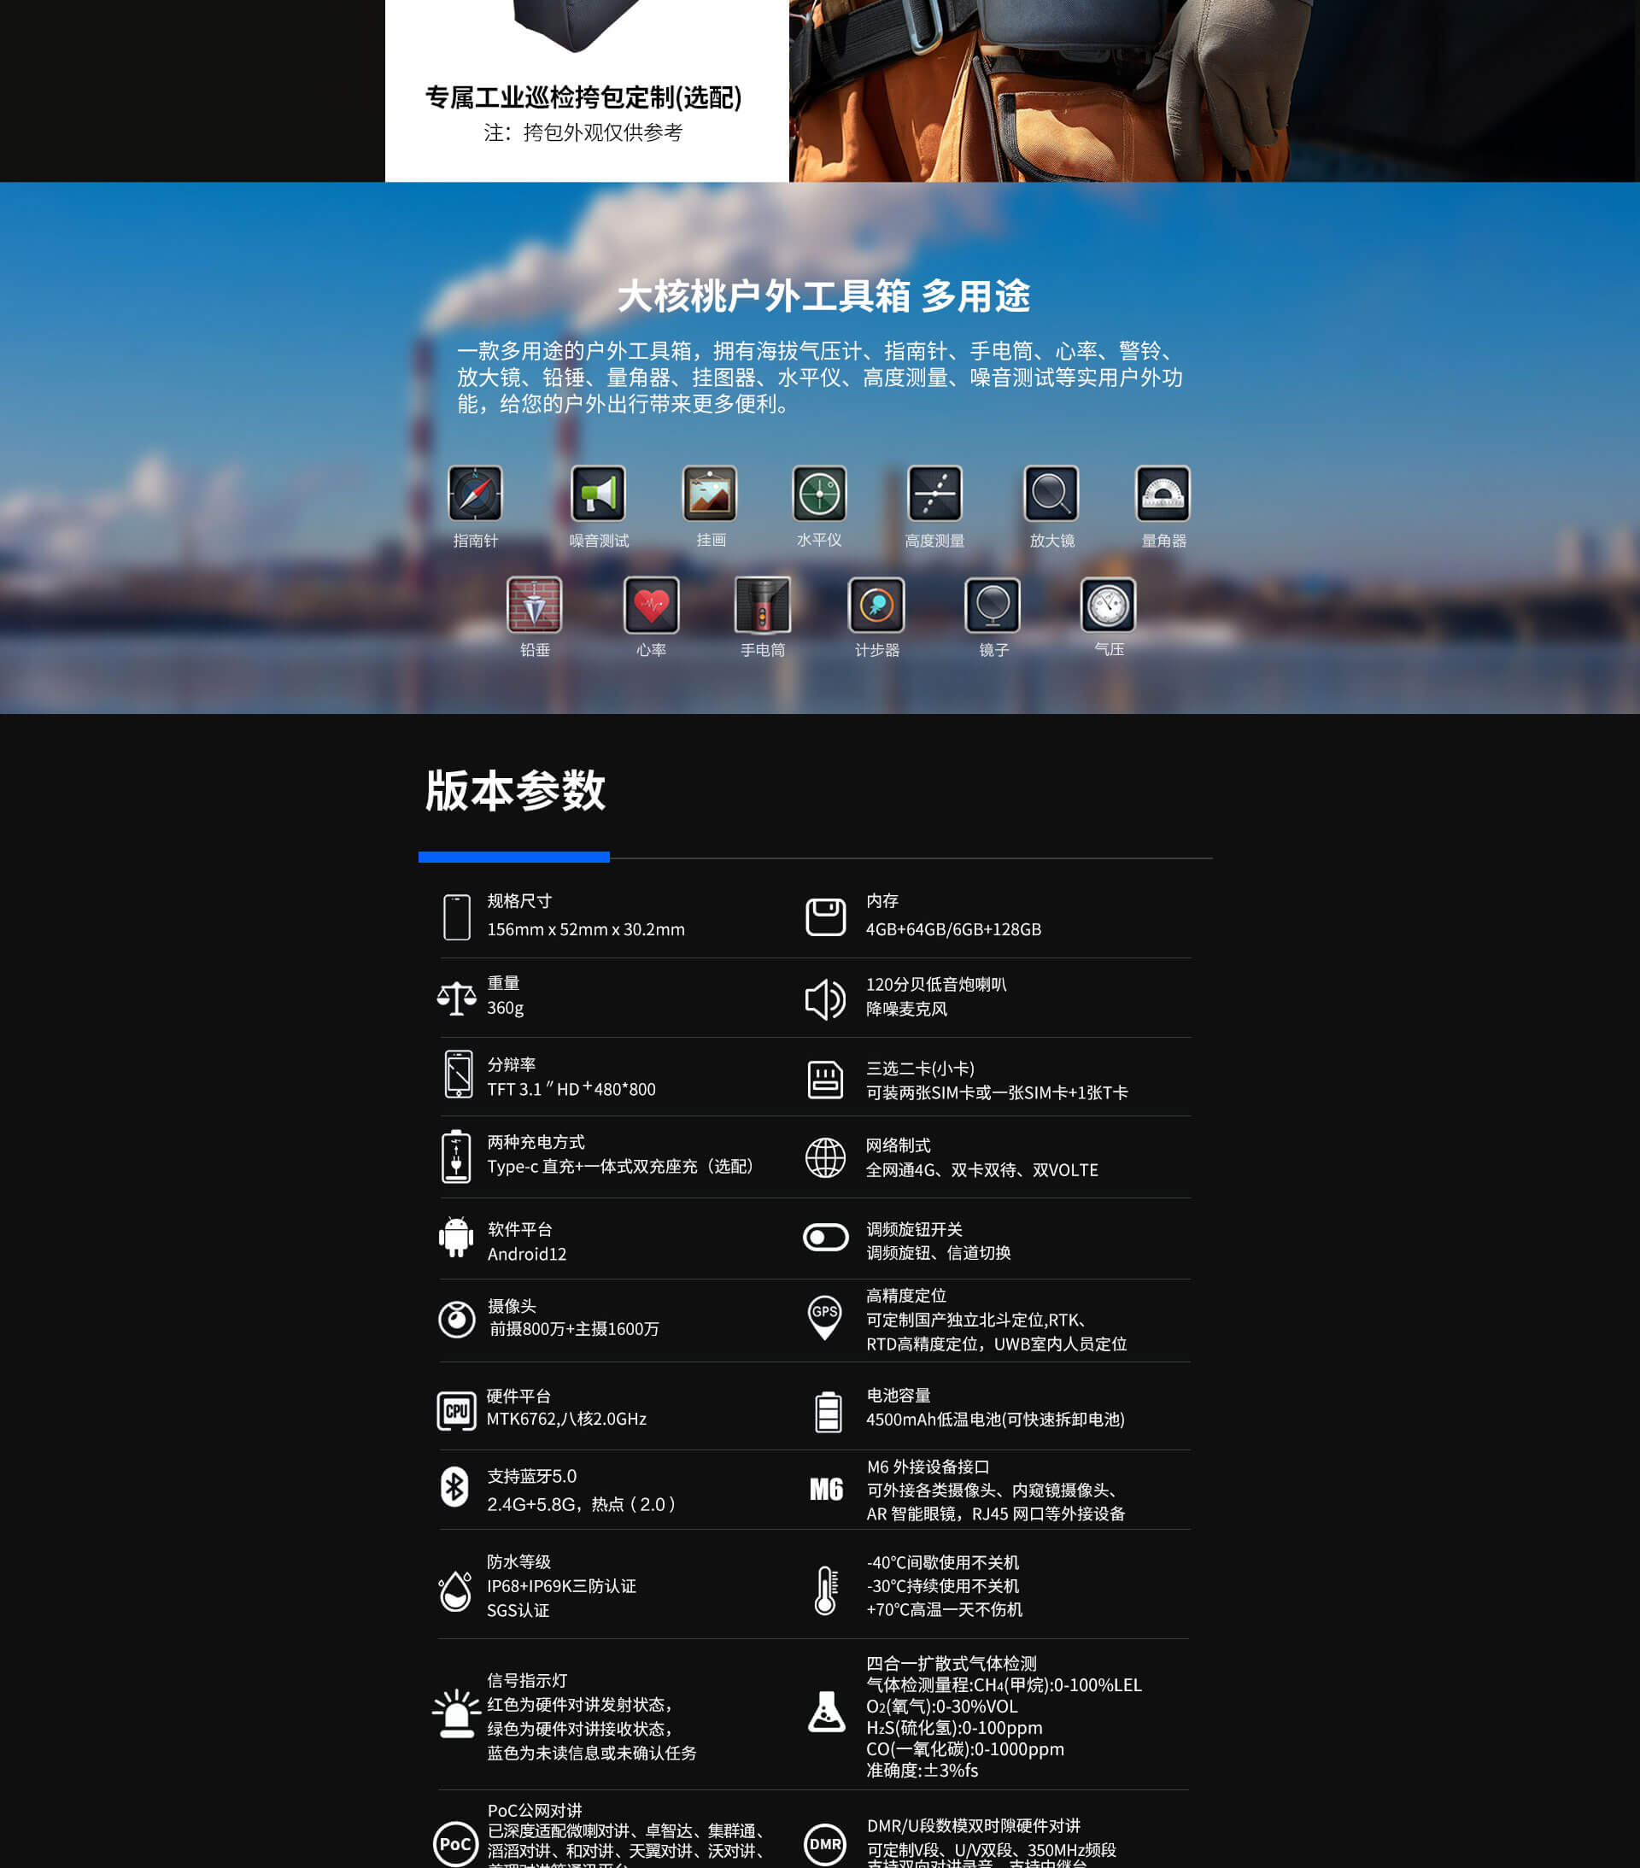Click the blue underline bar below 版本参数
The image size is (1640, 1868).
(x=513, y=857)
